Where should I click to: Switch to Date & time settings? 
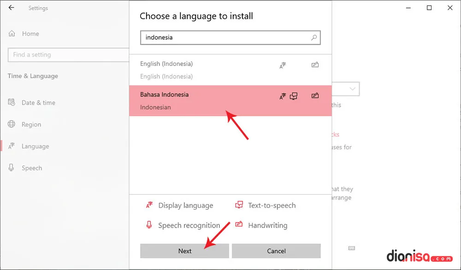pyautogui.click(x=37, y=102)
